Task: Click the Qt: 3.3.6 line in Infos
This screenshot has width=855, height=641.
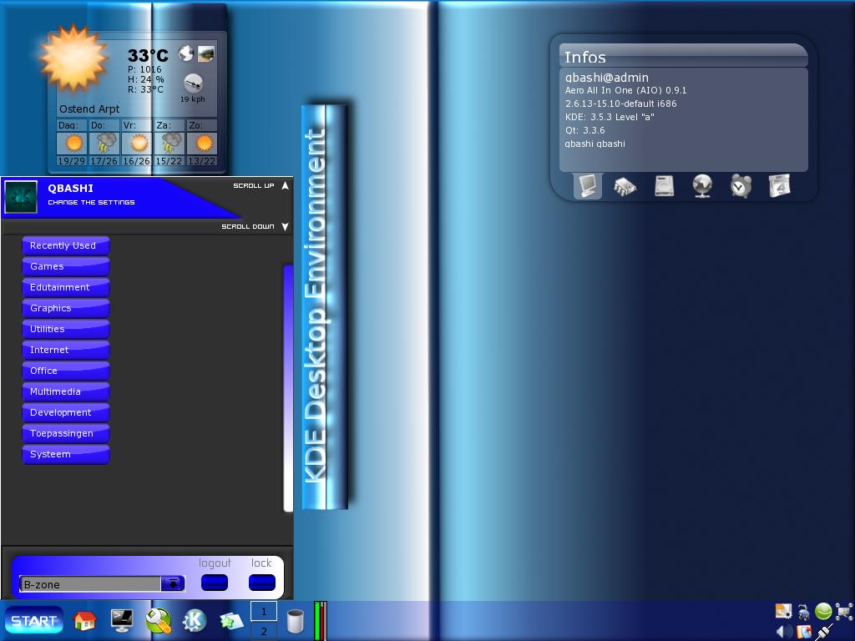Action: pos(584,130)
